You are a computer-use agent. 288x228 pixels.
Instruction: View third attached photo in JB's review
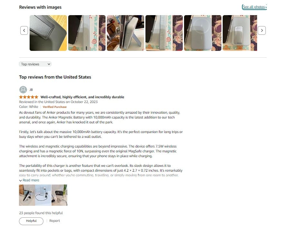pos(59,195)
